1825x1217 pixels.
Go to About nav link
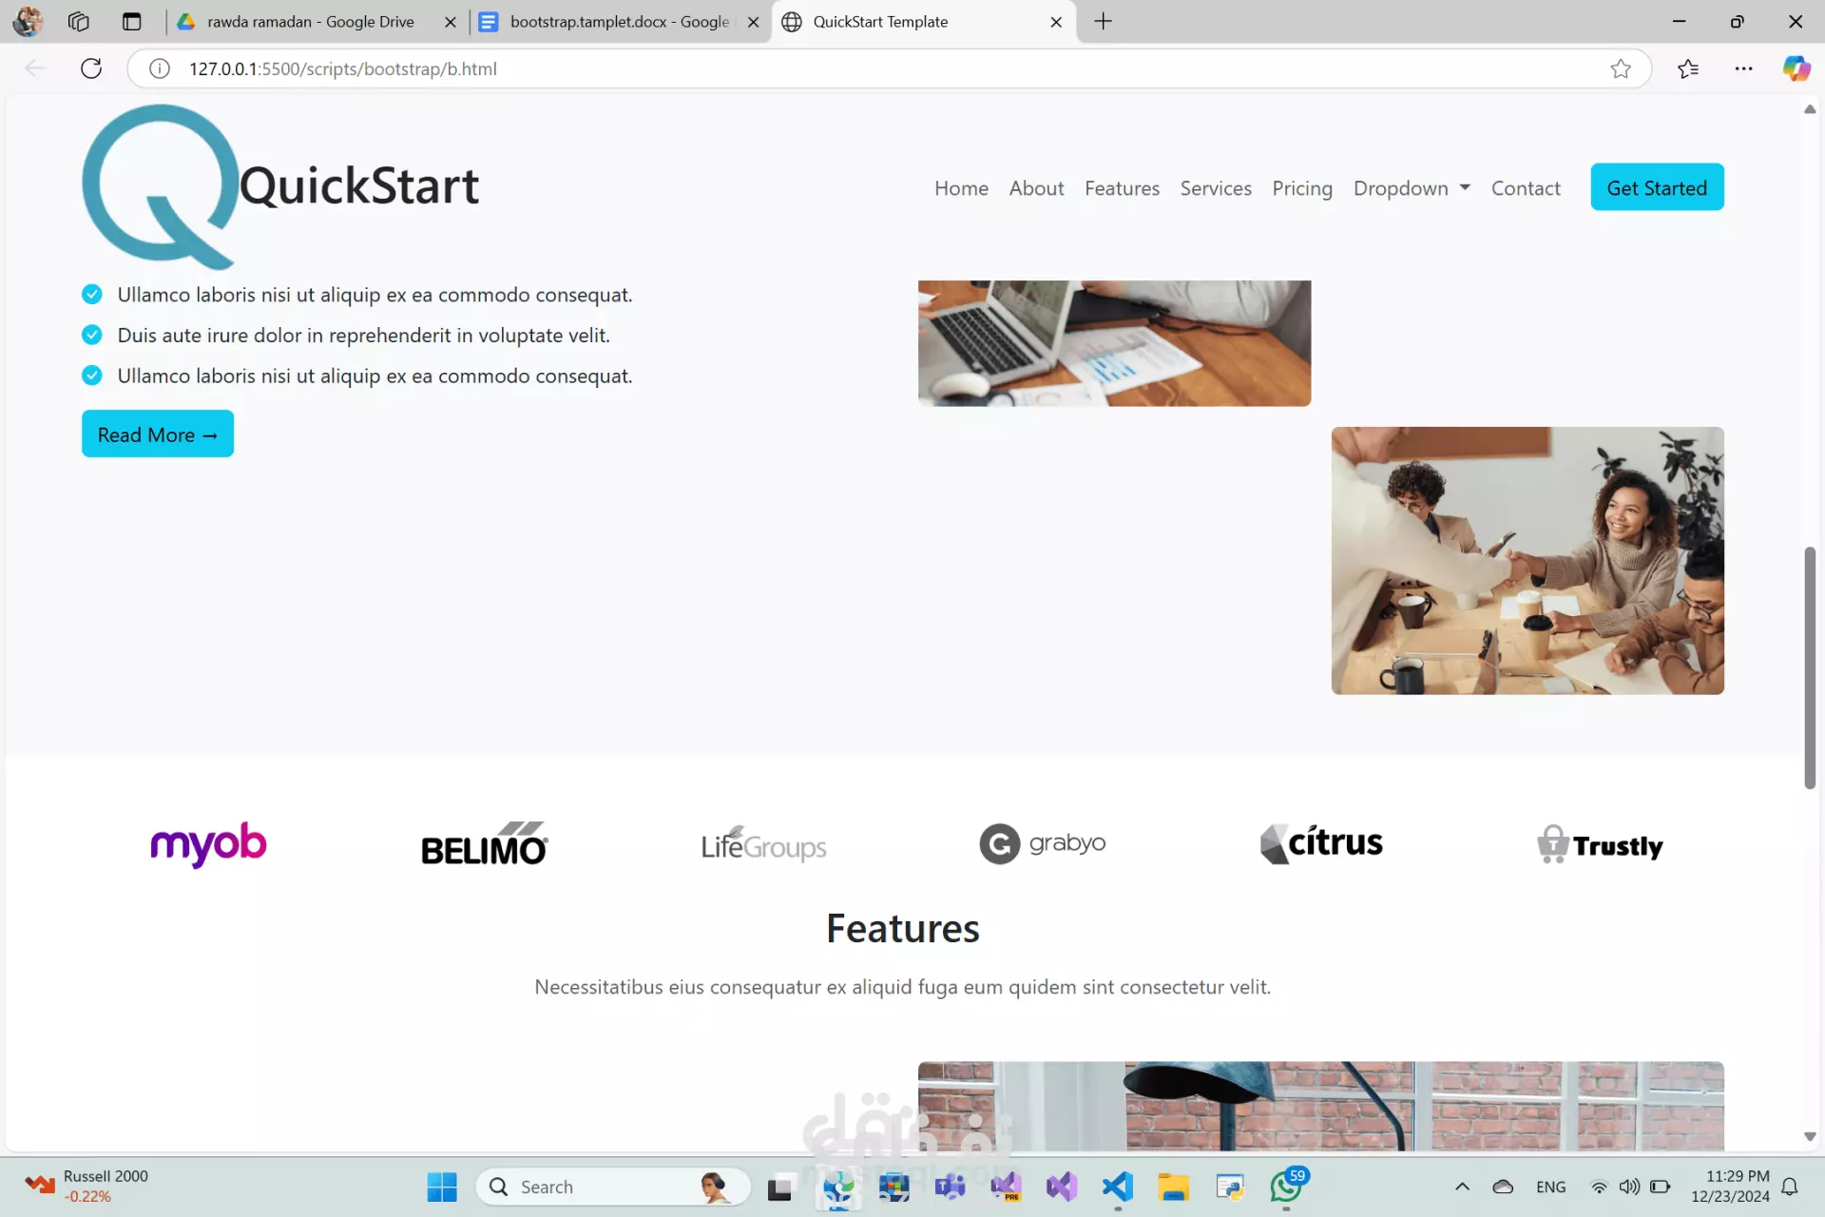tap(1036, 188)
